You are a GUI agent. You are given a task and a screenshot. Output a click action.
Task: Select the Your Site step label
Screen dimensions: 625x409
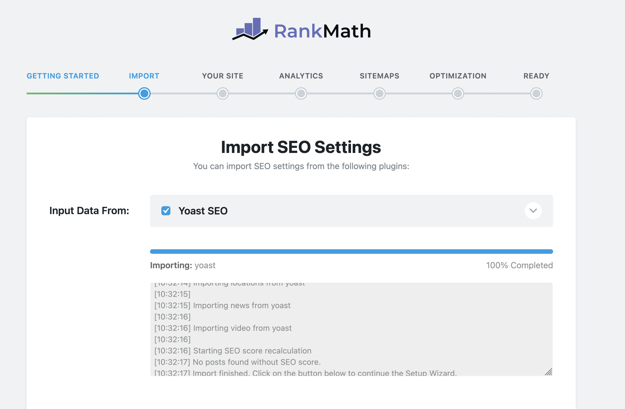[223, 76]
